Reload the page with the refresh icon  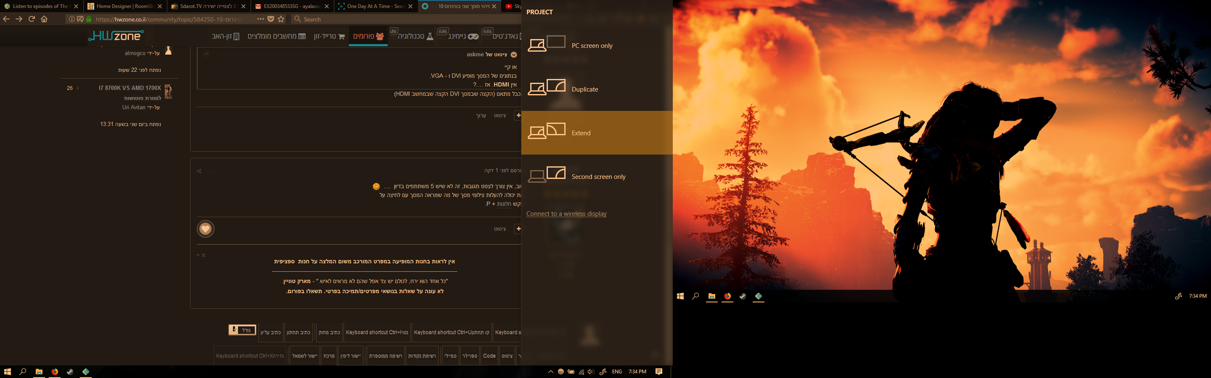point(32,19)
